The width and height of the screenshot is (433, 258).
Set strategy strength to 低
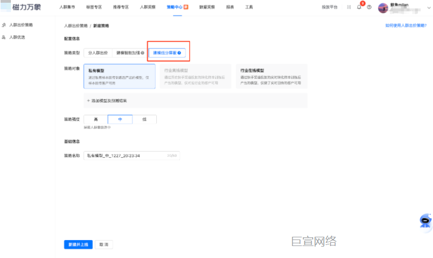coord(144,119)
